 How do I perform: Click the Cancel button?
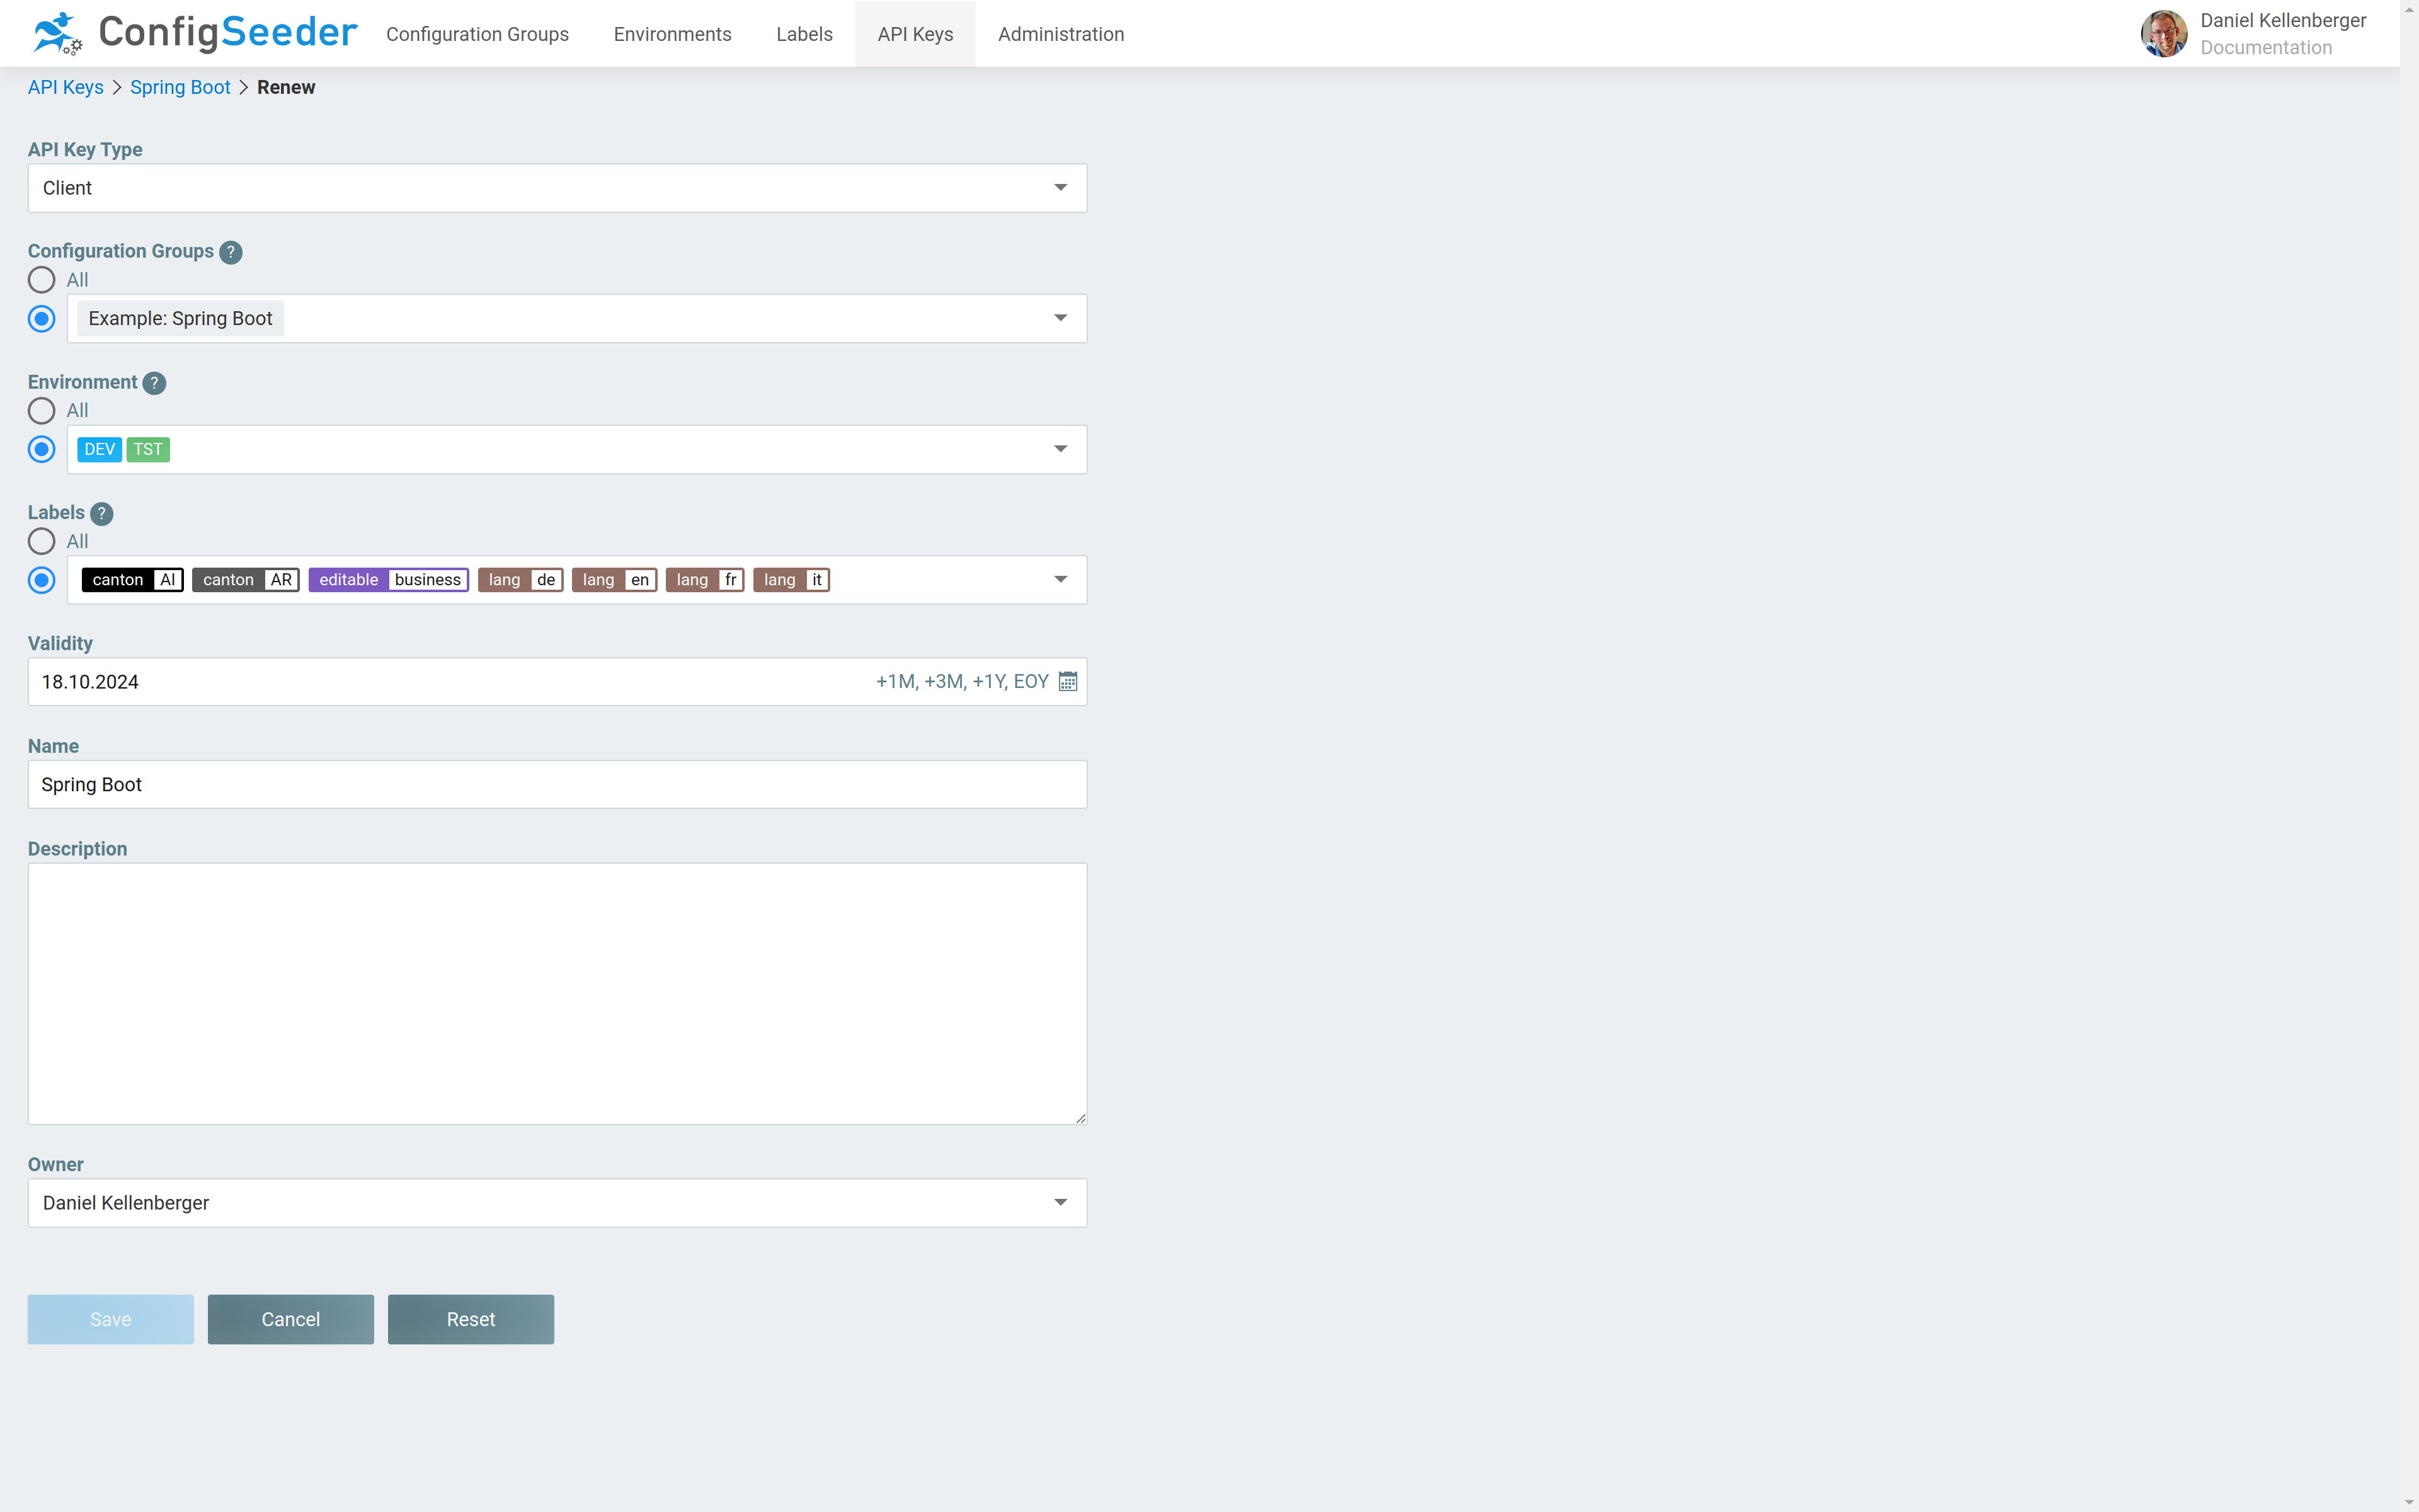(290, 1319)
